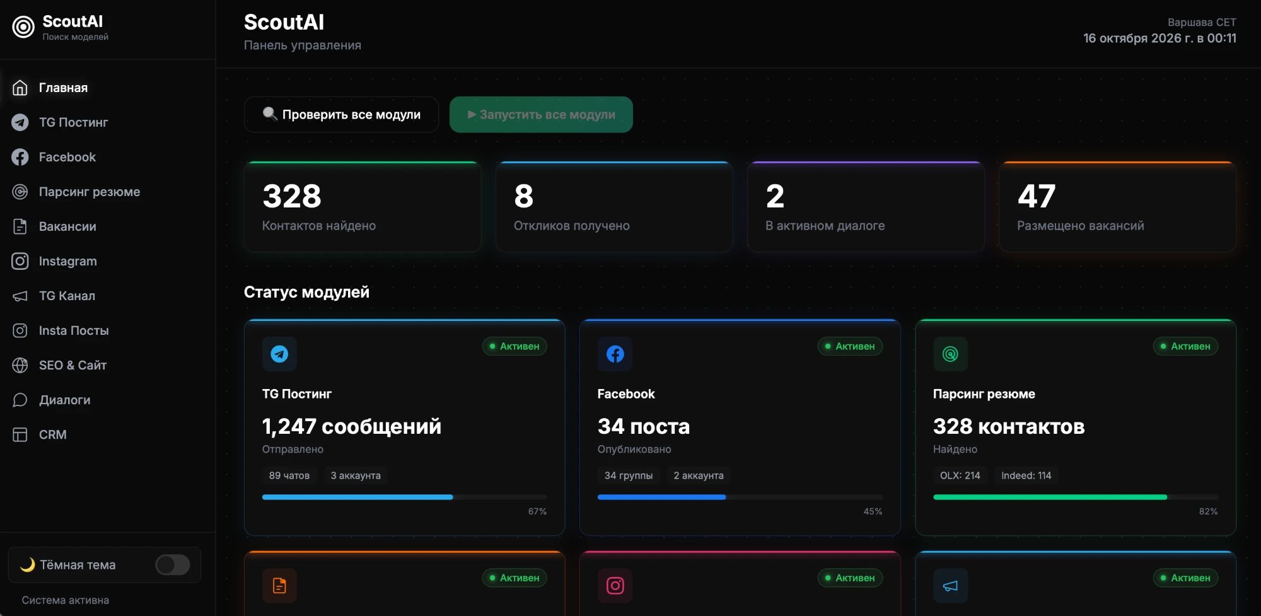Open CRM section

coord(108,434)
